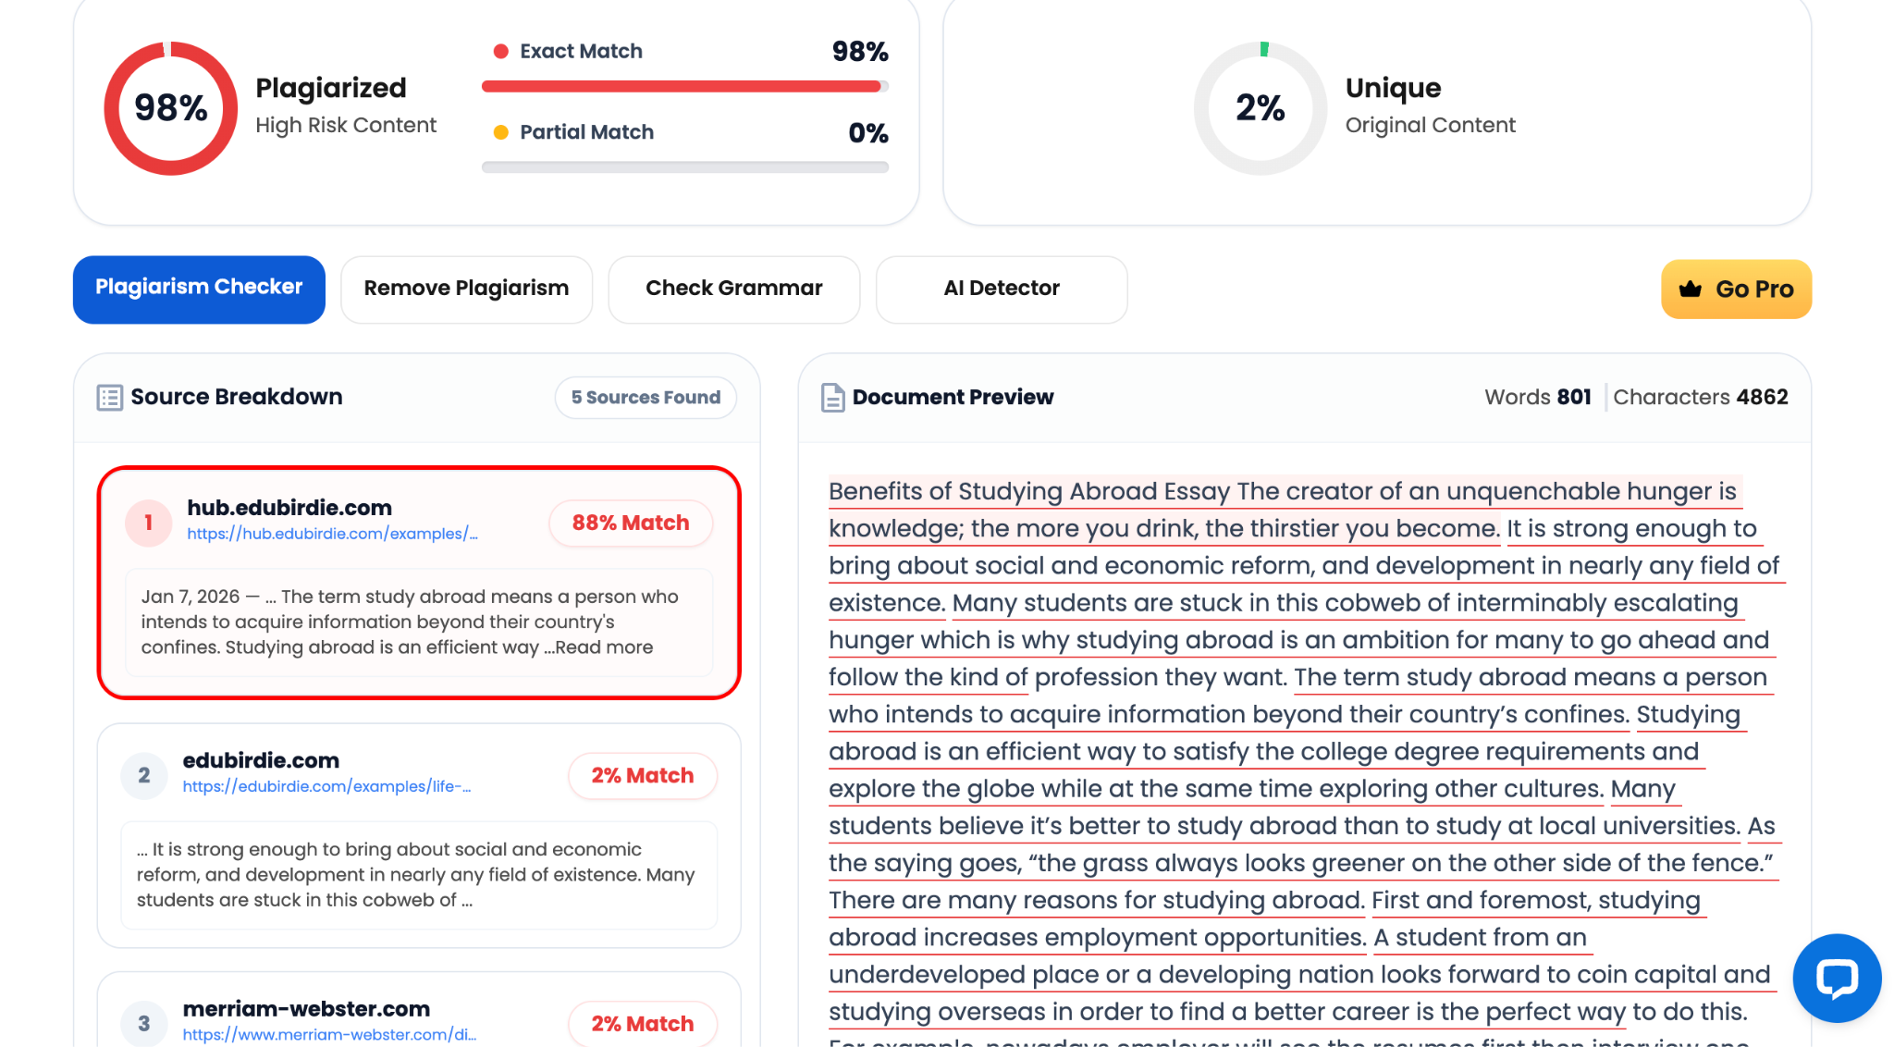Click the crown icon on Go Pro
This screenshot has height=1047, width=1894.
tap(1691, 289)
